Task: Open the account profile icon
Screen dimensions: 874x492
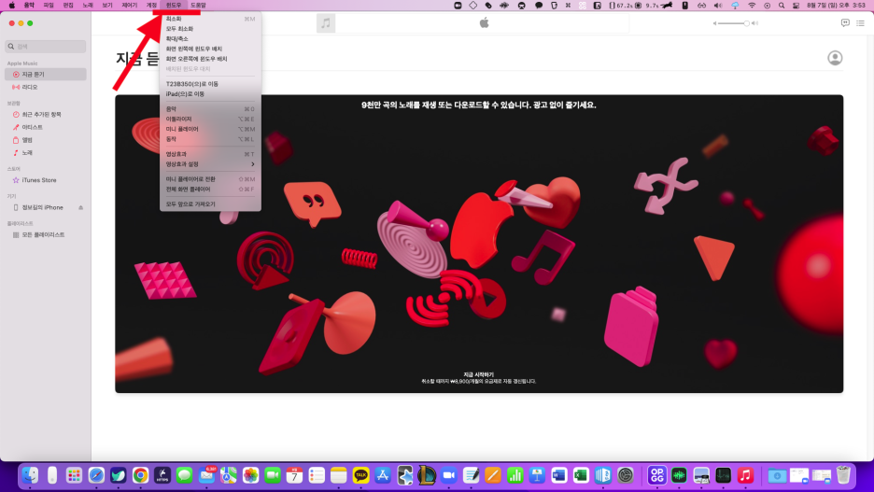Action: (x=835, y=58)
